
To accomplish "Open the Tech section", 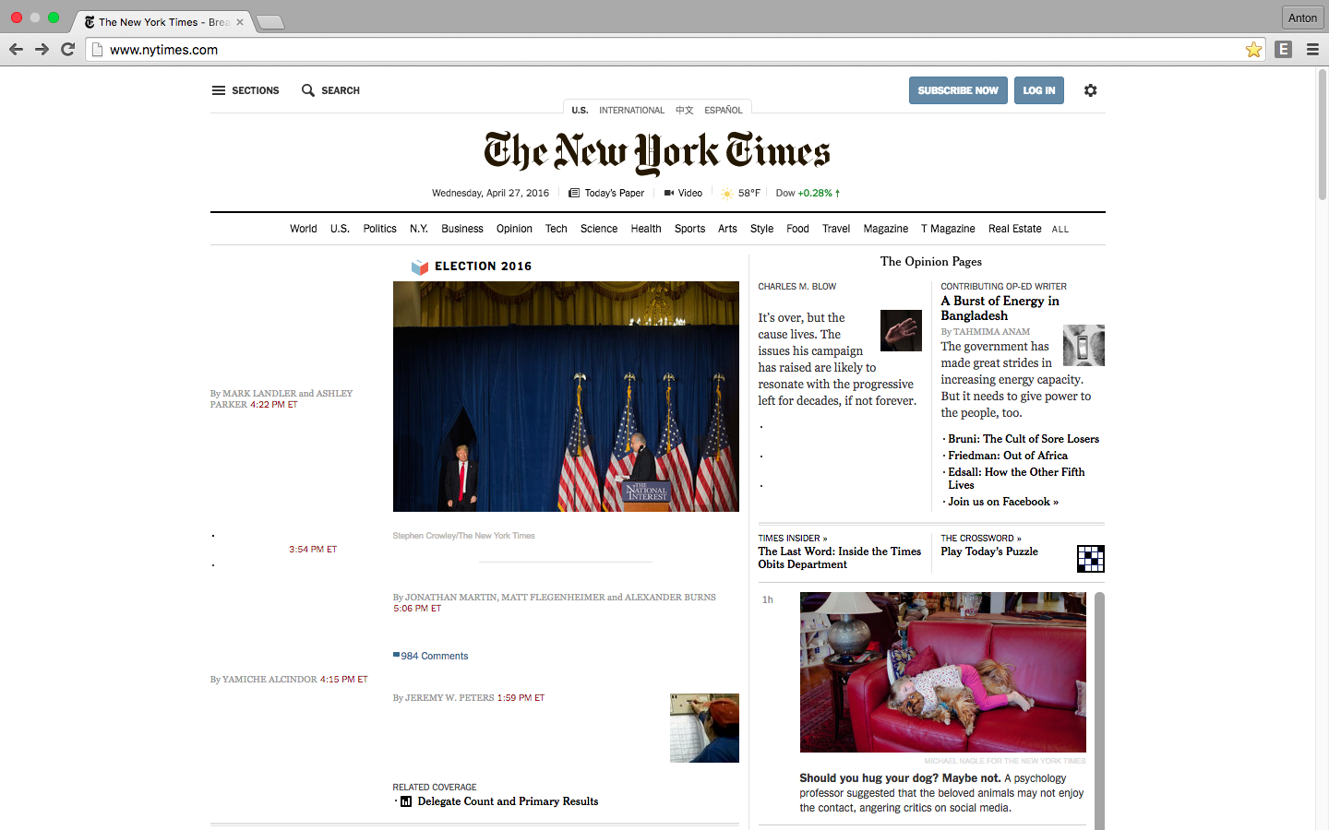I will coord(556,229).
